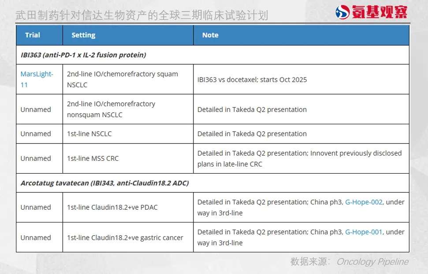Open the G-Hope-002 trial link
This screenshot has height=274, width=428.
364,202
